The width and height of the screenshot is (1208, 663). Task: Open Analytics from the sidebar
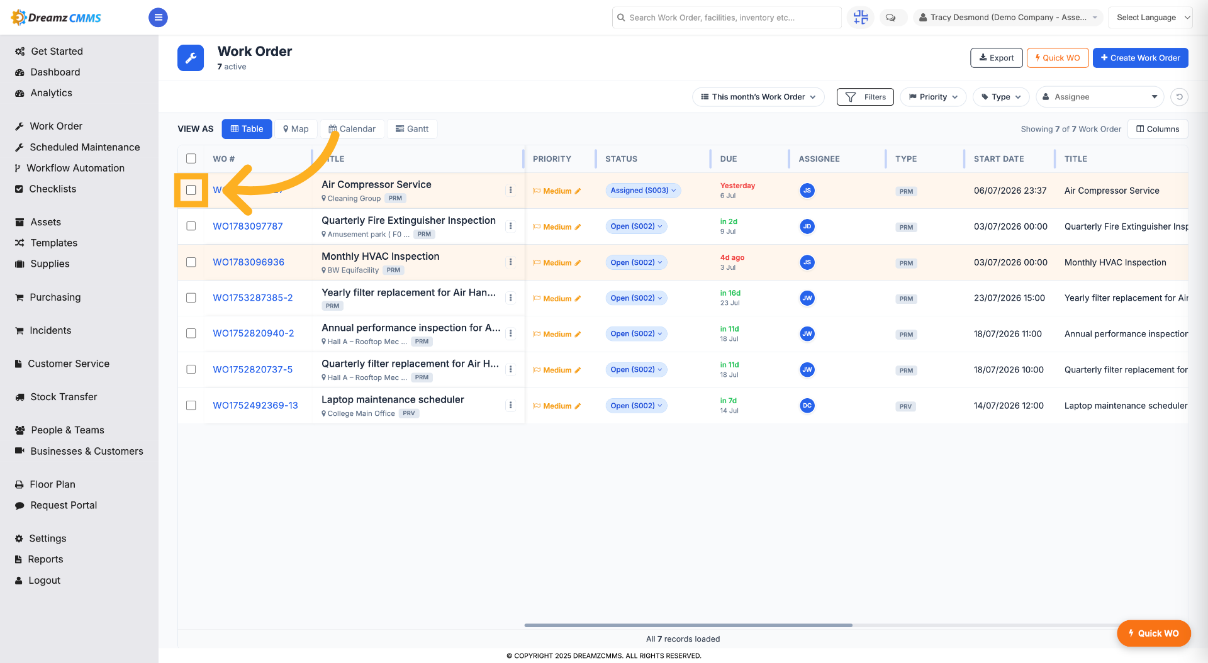pos(52,93)
